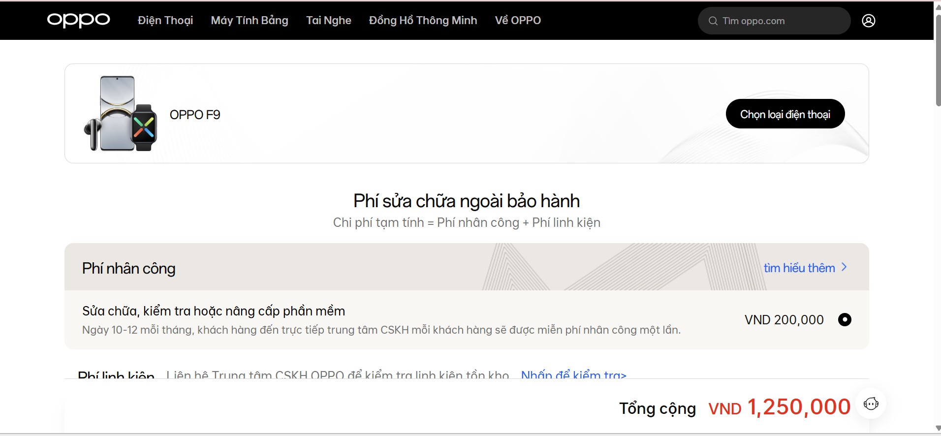Image resolution: width=941 pixels, height=436 pixels.
Task: Open the Về OPPO menu
Action: tap(518, 20)
